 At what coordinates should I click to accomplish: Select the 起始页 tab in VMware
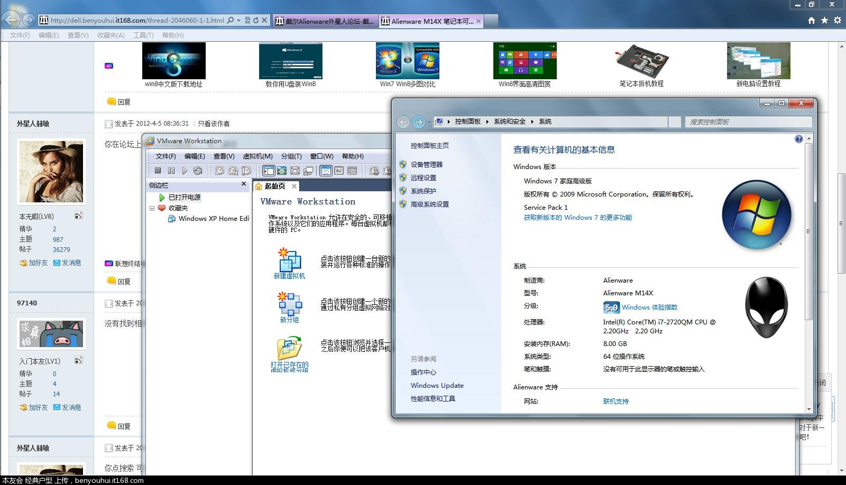pos(274,186)
